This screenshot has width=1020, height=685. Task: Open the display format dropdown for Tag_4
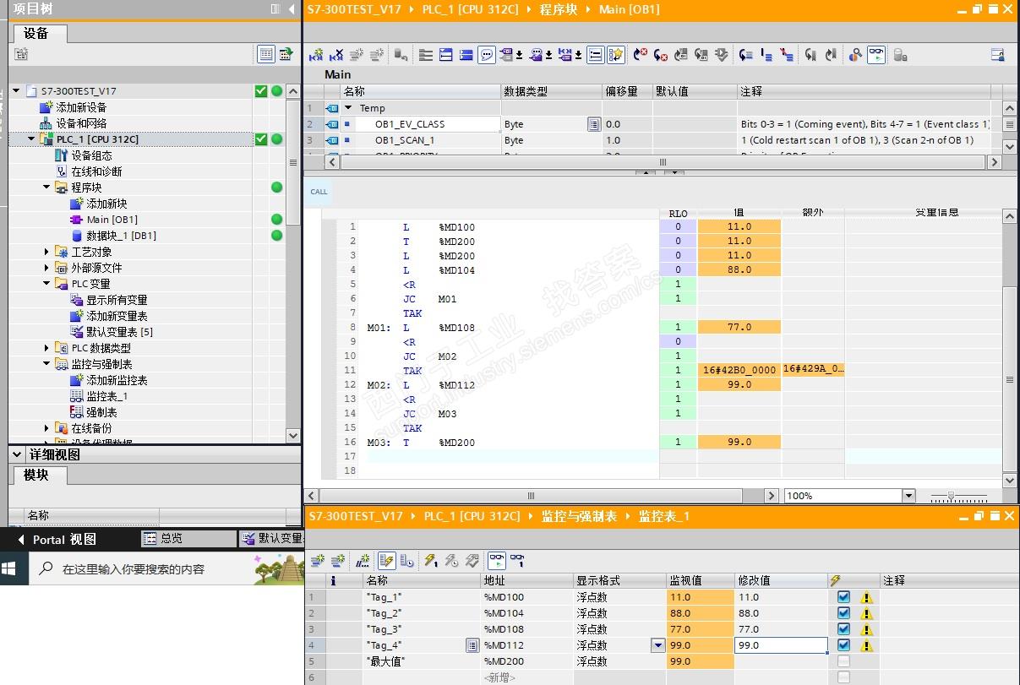[x=657, y=645]
